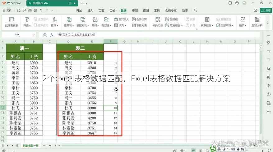Select the 表格操作.xlsx document tab
This screenshot has height=152, width=273.
(x=52, y=3)
